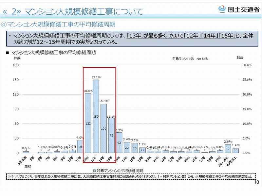Click the 18.8% percentage label
This screenshot has height=196, width=262.
click(88, 91)
